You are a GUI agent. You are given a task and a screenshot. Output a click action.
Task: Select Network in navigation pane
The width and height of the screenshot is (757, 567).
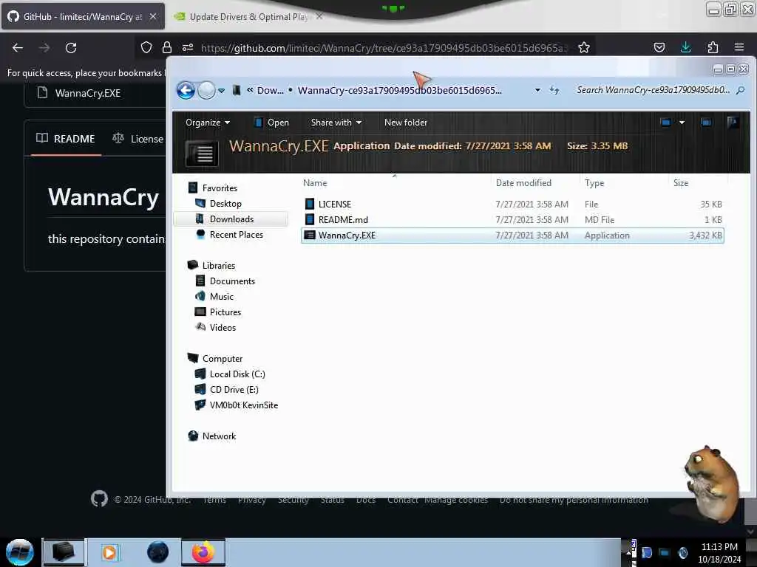click(219, 436)
